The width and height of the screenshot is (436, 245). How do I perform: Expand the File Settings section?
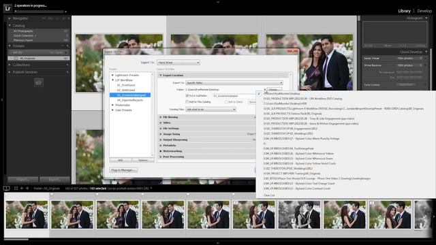pyautogui.click(x=161, y=129)
